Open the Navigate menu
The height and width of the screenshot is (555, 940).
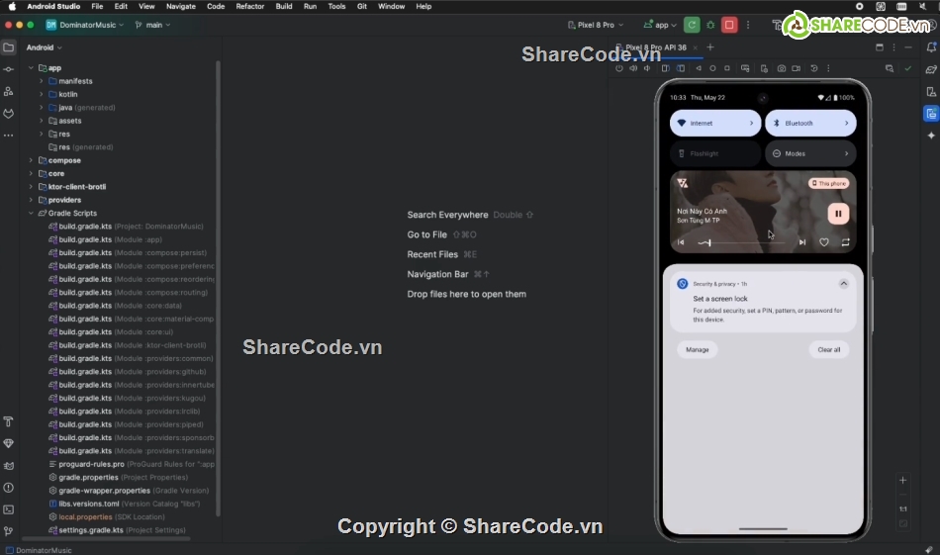coord(180,6)
